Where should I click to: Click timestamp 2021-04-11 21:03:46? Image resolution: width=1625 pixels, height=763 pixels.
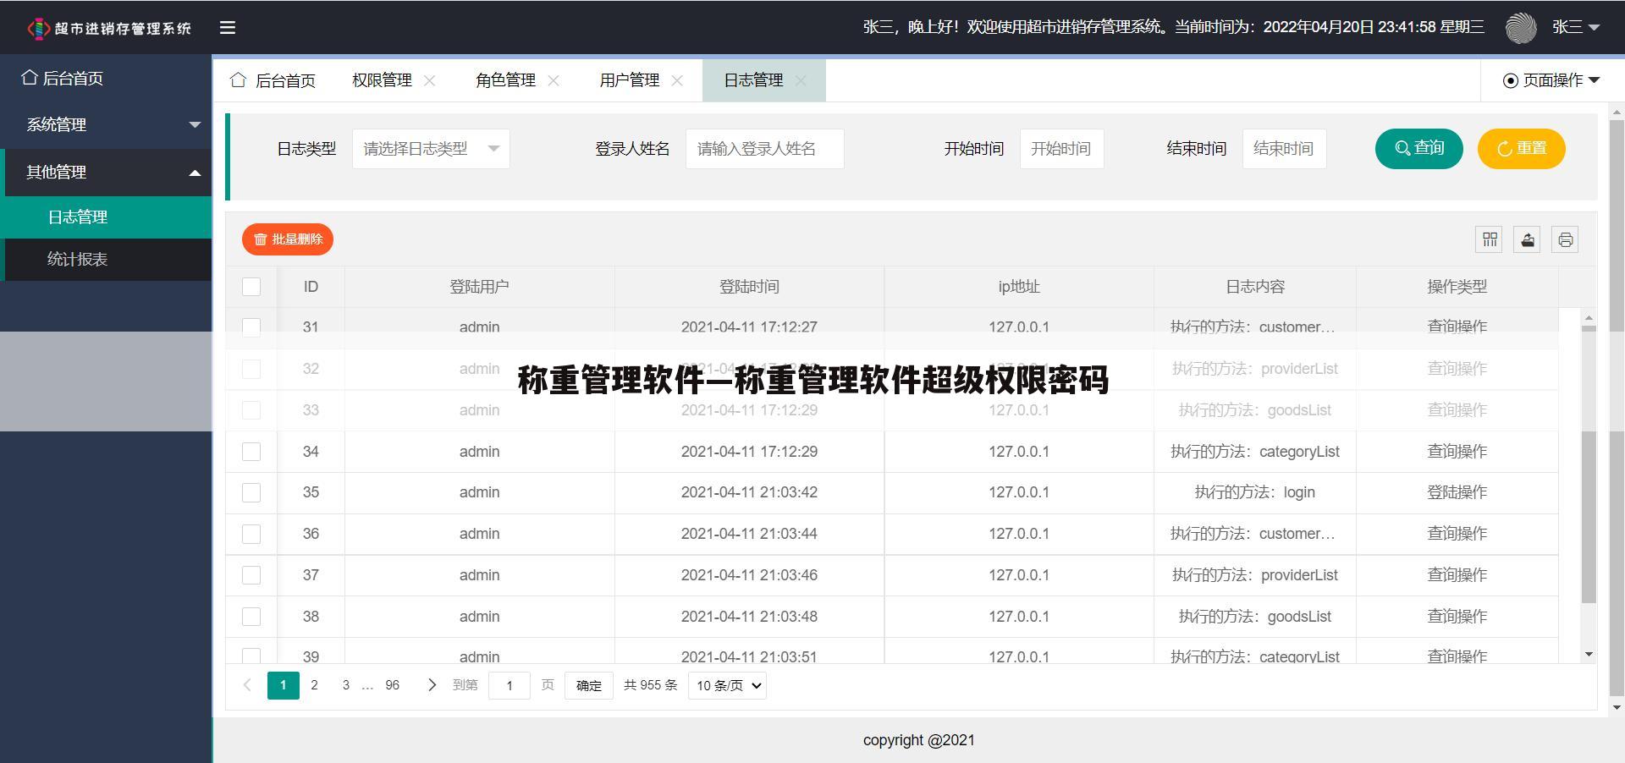(x=749, y=575)
